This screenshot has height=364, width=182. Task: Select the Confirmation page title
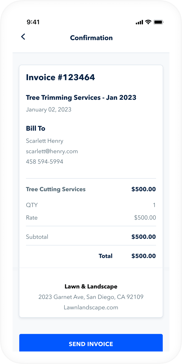click(91, 38)
